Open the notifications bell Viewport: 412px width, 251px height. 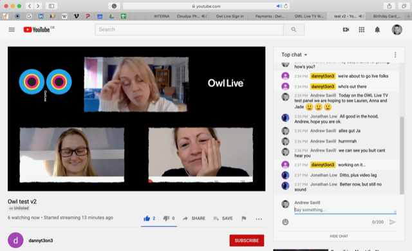click(377, 30)
